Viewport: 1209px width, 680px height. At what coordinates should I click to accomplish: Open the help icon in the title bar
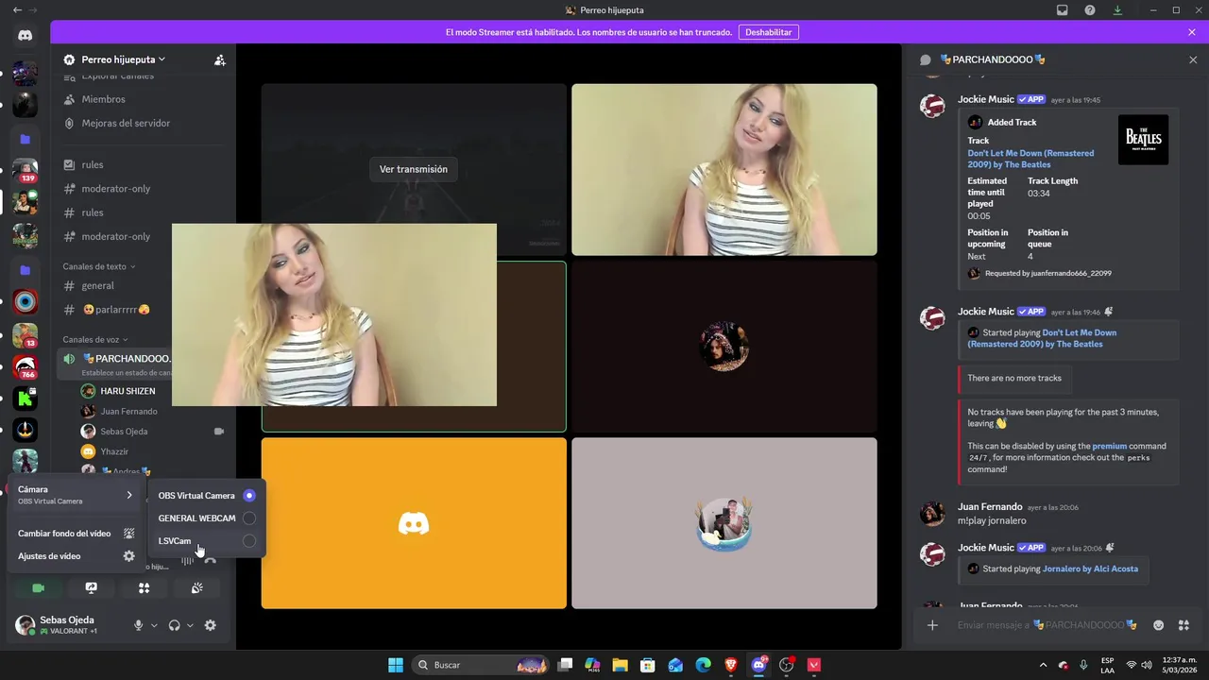(x=1090, y=10)
